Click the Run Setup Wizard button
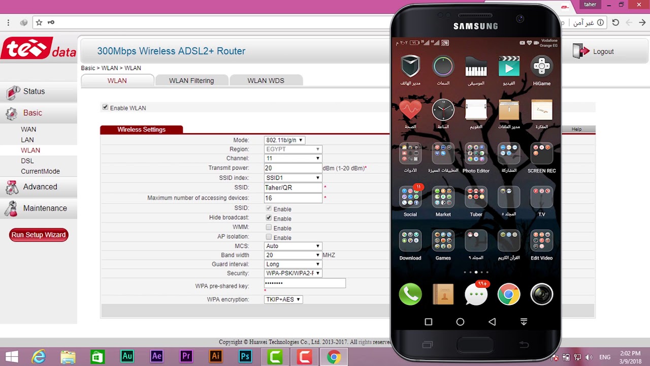The height and width of the screenshot is (366, 650). click(39, 235)
